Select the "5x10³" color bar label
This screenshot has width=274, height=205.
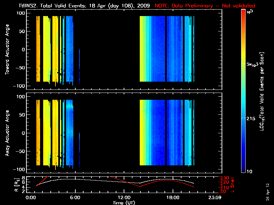(x=253, y=64)
